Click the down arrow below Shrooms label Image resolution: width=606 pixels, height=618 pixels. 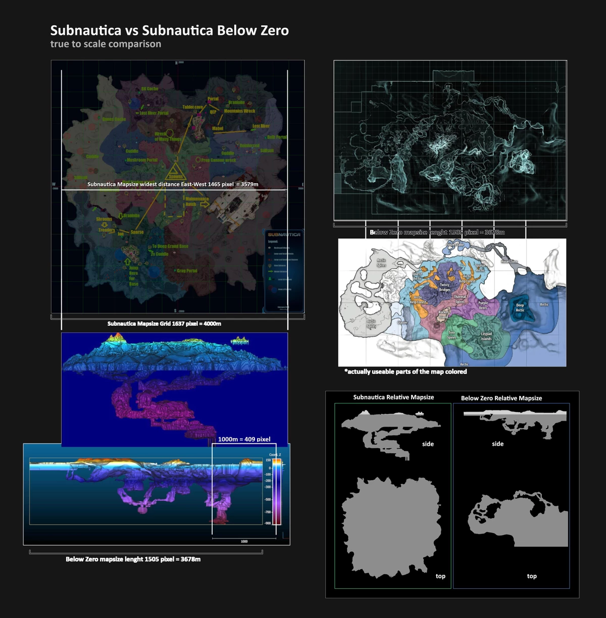[104, 225]
